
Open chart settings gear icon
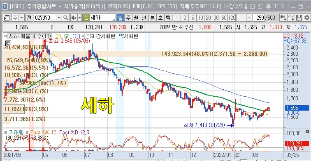coord(306,18)
